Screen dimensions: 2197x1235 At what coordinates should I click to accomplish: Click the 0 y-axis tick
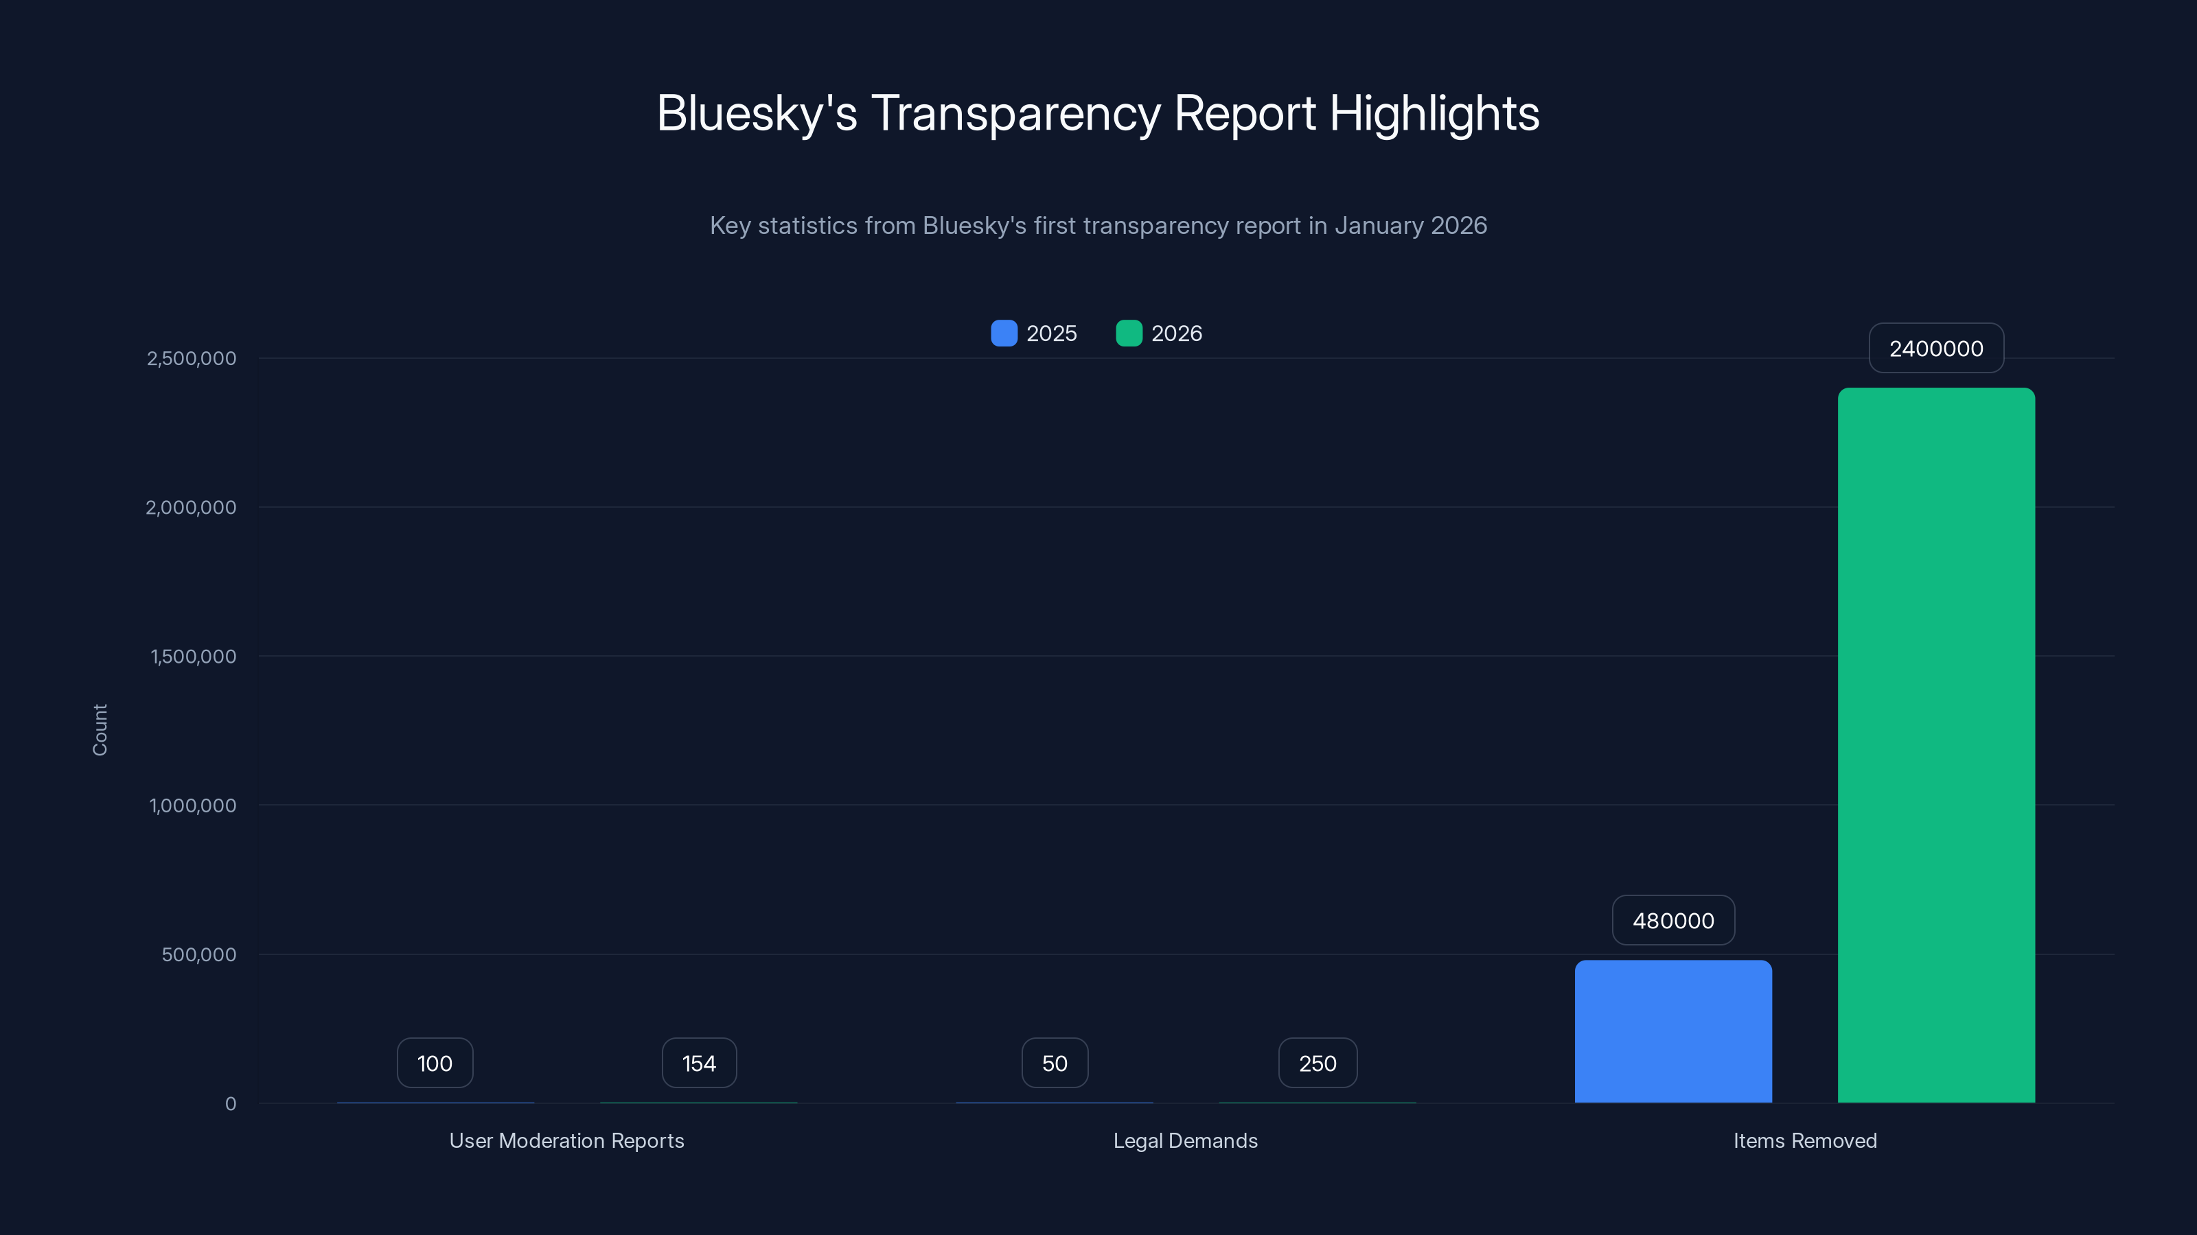point(230,1104)
